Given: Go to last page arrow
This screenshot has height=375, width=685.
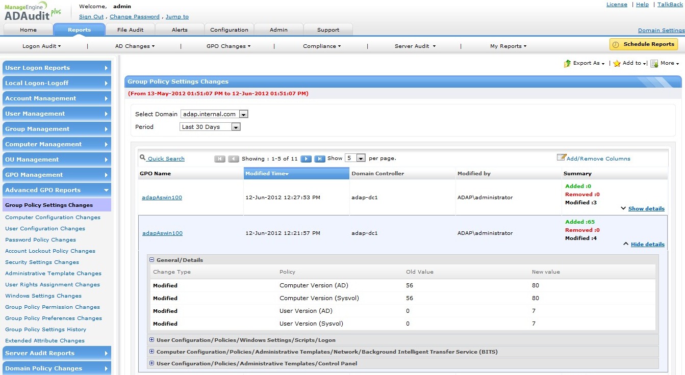Looking at the screenshot, I should (x=320, y=158).
